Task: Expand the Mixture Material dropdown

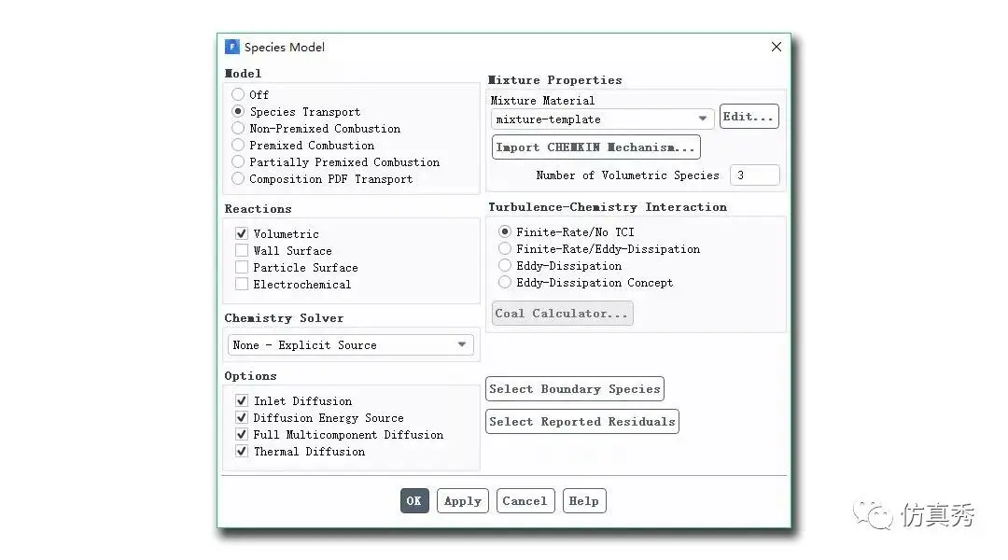Action: [x=602, y=119]
